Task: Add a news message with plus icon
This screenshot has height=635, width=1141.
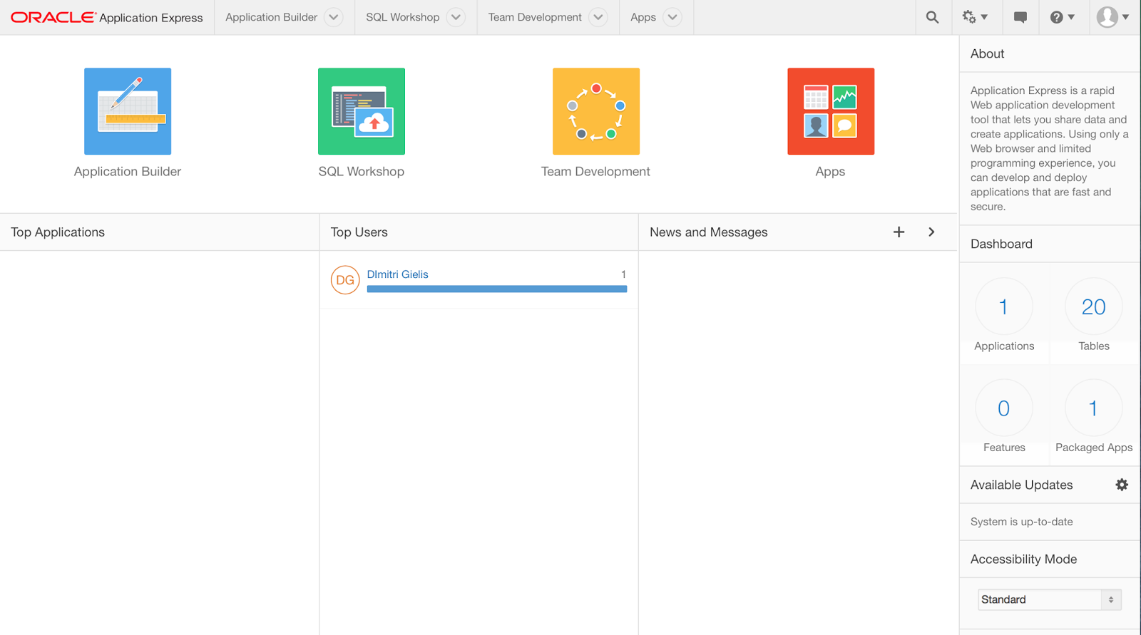Action: (899, 232)
